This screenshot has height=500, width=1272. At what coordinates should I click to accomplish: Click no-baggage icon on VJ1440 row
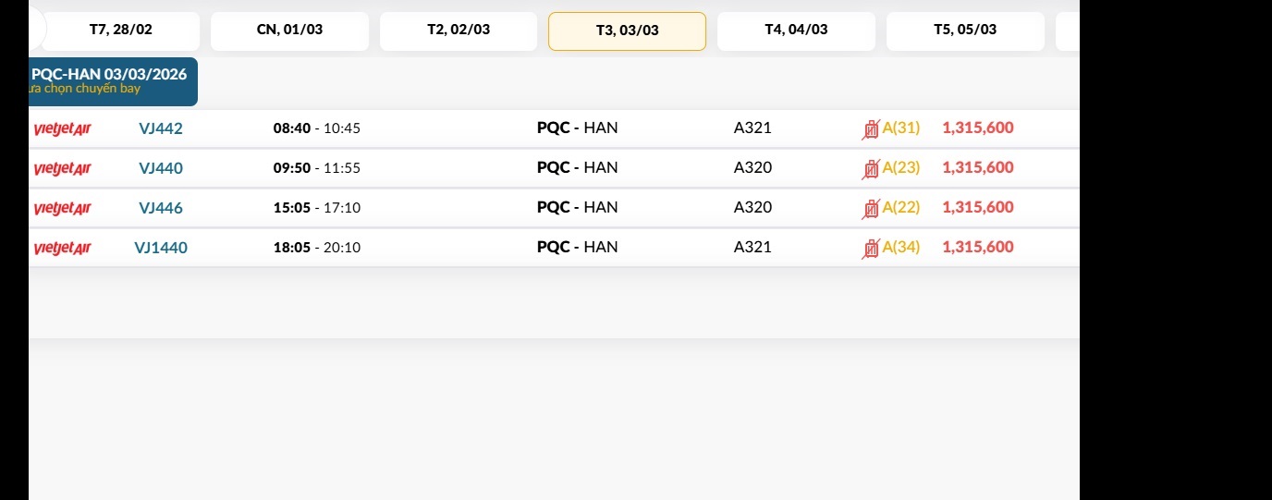(x=870, y=249)
